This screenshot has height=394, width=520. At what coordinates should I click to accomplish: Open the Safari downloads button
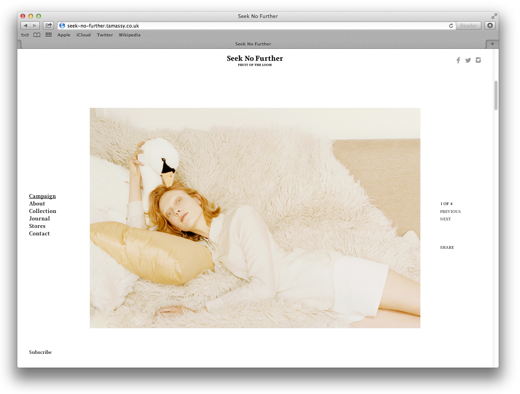tap(490, 26)
